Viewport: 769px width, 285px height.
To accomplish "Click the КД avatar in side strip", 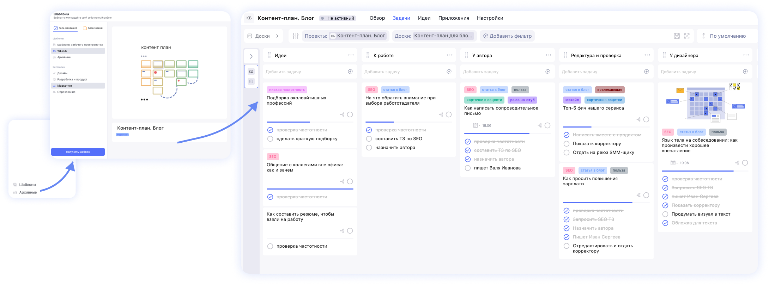I will 251,72.
